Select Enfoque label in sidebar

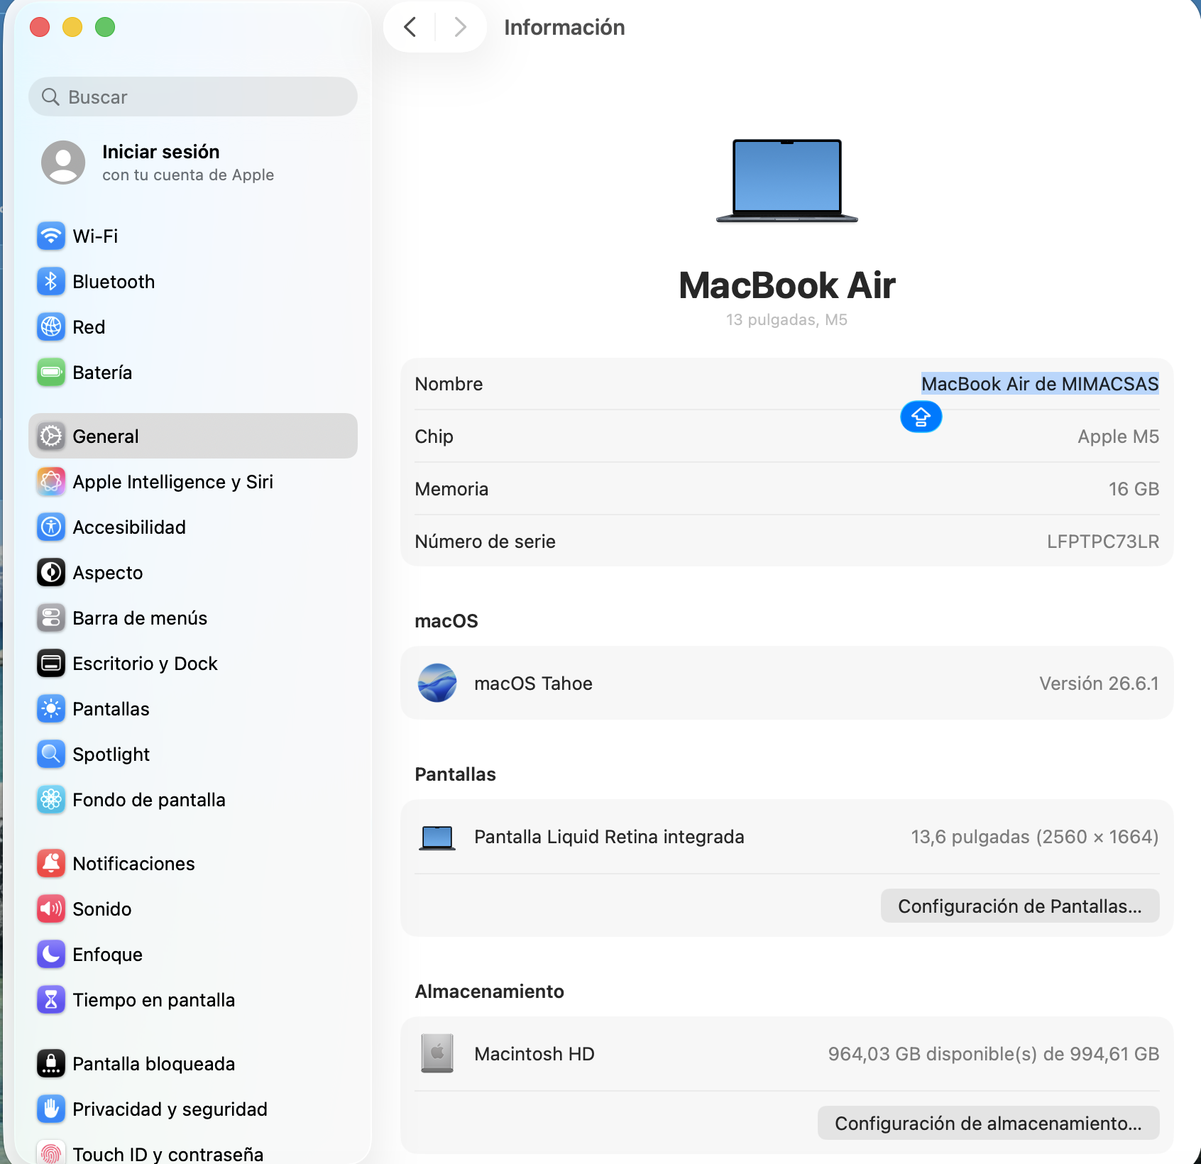pos(107,955)
